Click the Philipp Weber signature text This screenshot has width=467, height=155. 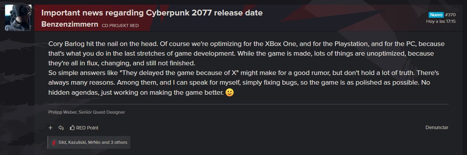[87, 112]
